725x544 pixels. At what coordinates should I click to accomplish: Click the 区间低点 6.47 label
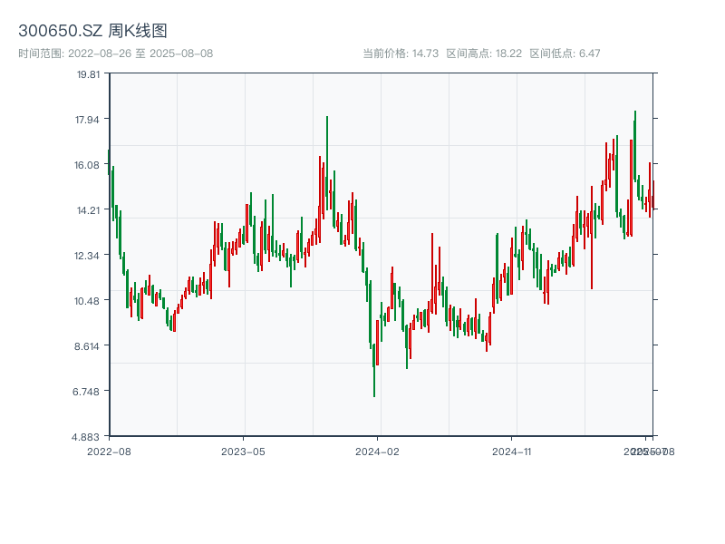[565, 53]
